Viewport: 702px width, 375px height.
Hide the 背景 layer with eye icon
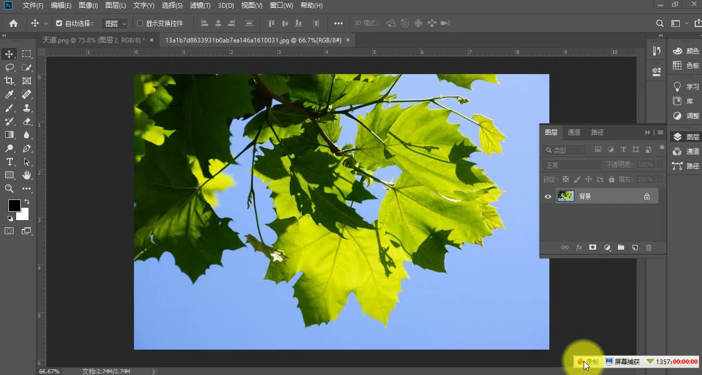click(548, 196)
